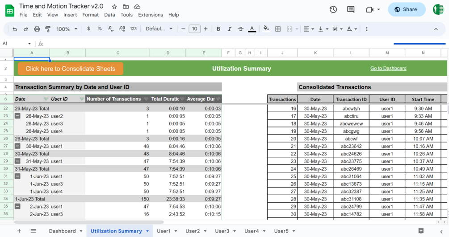Image resolution: width=449 pixels, height=237 pixels.
Task: Click the Redo arrow in toolbar
Action: [x=26, y=29]
